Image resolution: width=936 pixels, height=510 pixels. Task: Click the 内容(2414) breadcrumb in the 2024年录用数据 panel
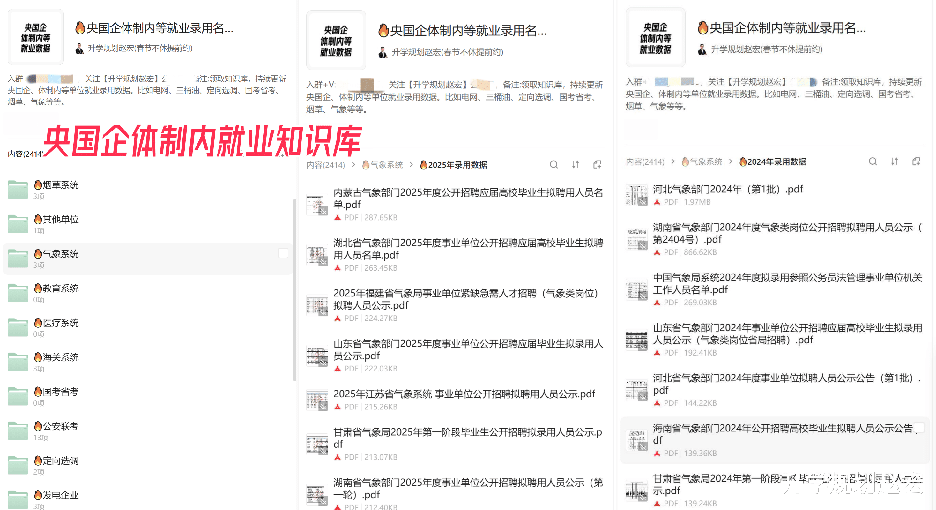click(x=645, y=162)
